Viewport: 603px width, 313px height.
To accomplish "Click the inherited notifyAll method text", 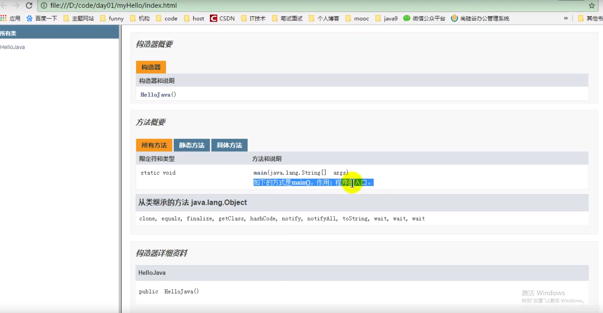I will tap(321, 218).
